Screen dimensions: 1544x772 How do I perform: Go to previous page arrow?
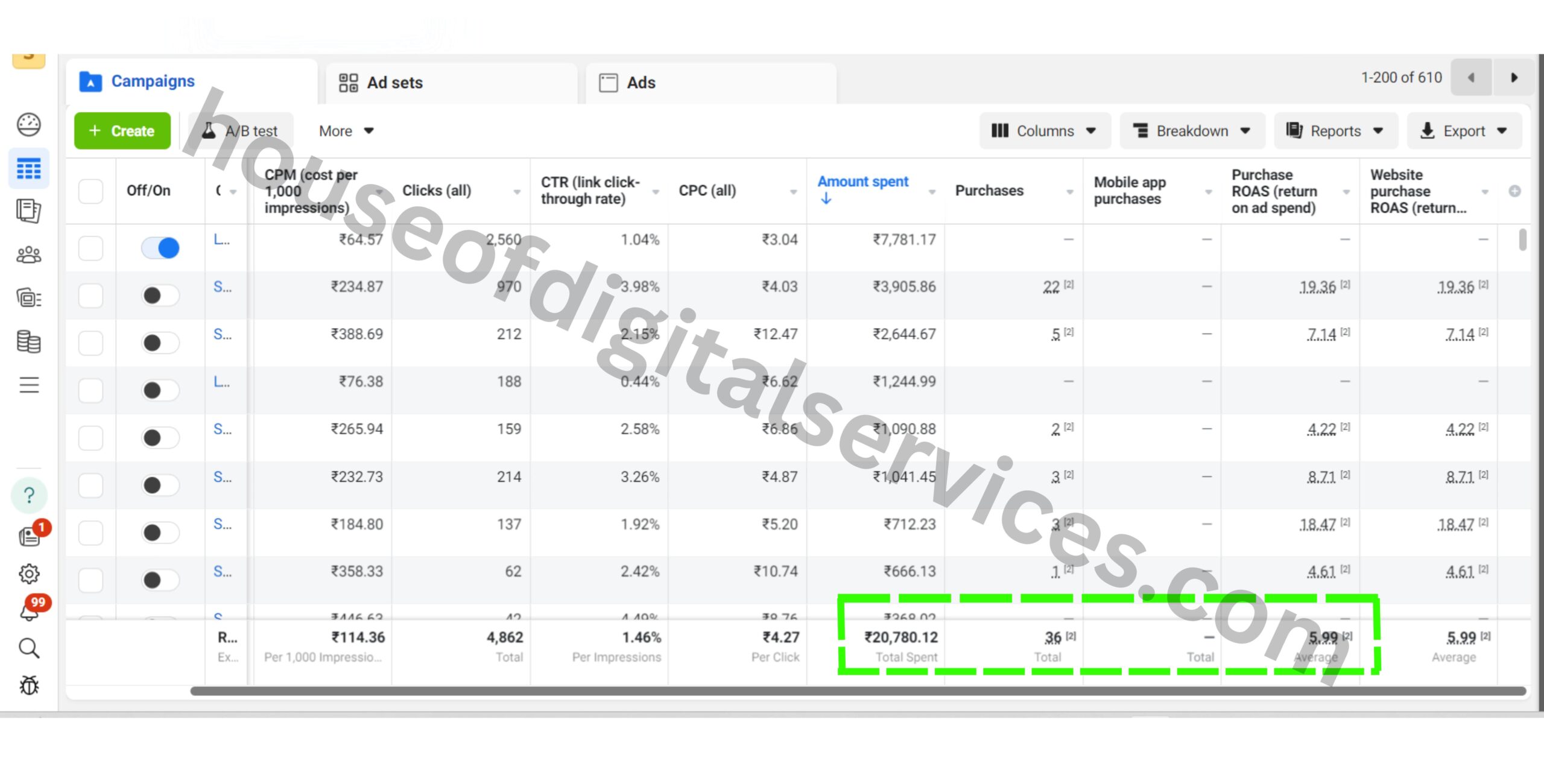coord(1470,78)
